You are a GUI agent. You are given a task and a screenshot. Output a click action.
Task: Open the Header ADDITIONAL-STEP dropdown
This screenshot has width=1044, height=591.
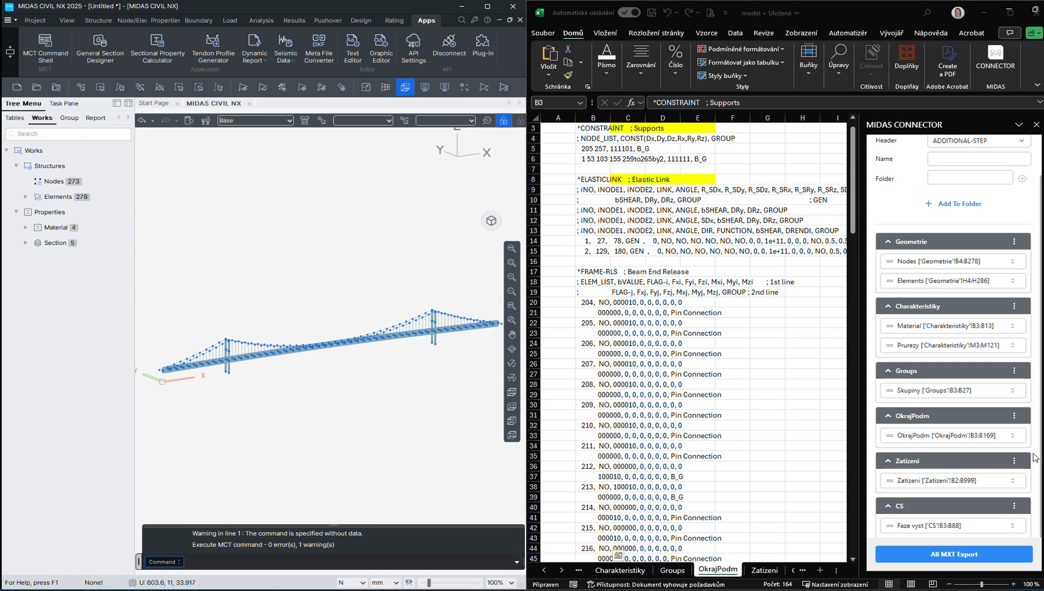pos(978,140)
